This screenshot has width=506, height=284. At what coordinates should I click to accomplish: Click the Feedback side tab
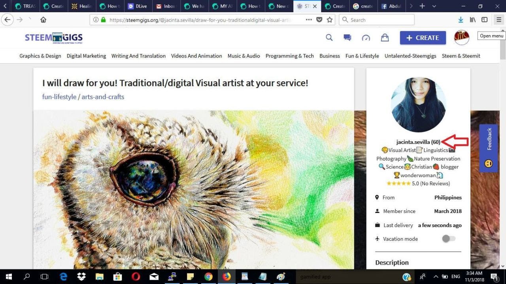[x=489, y=148]
